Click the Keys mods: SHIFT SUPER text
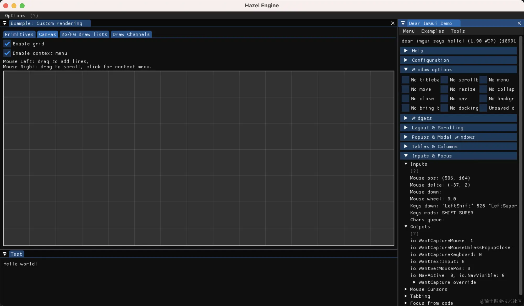 442,213
